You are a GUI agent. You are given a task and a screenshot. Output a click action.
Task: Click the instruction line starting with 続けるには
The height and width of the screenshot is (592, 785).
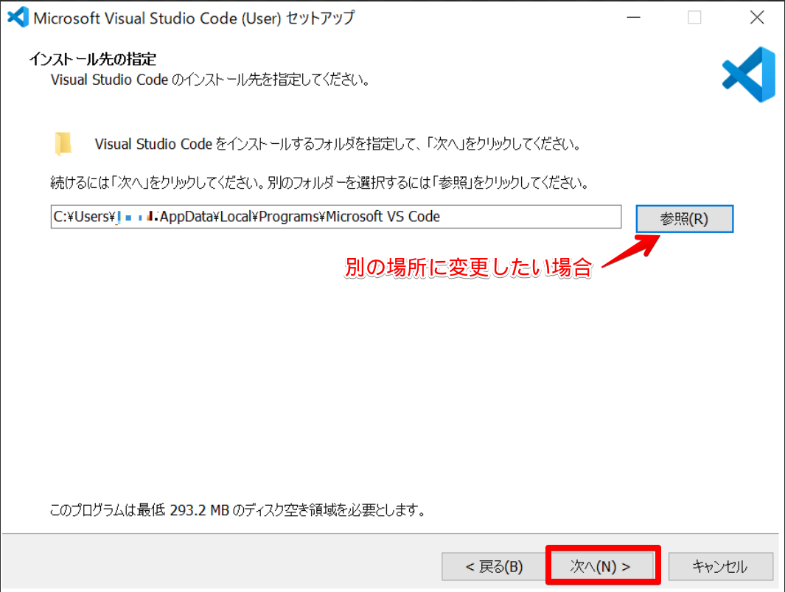point(320,182)
